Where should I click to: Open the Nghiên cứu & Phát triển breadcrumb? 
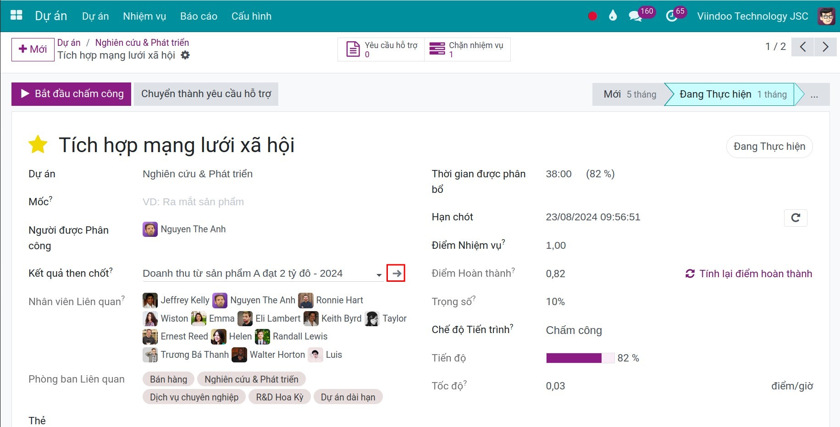click(142, 43)
